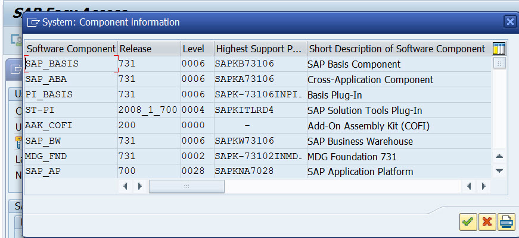This screenshot has height=238, width=519.
Task: Click the left horizontal scroll-left arrow
Action: click(125, 186)
